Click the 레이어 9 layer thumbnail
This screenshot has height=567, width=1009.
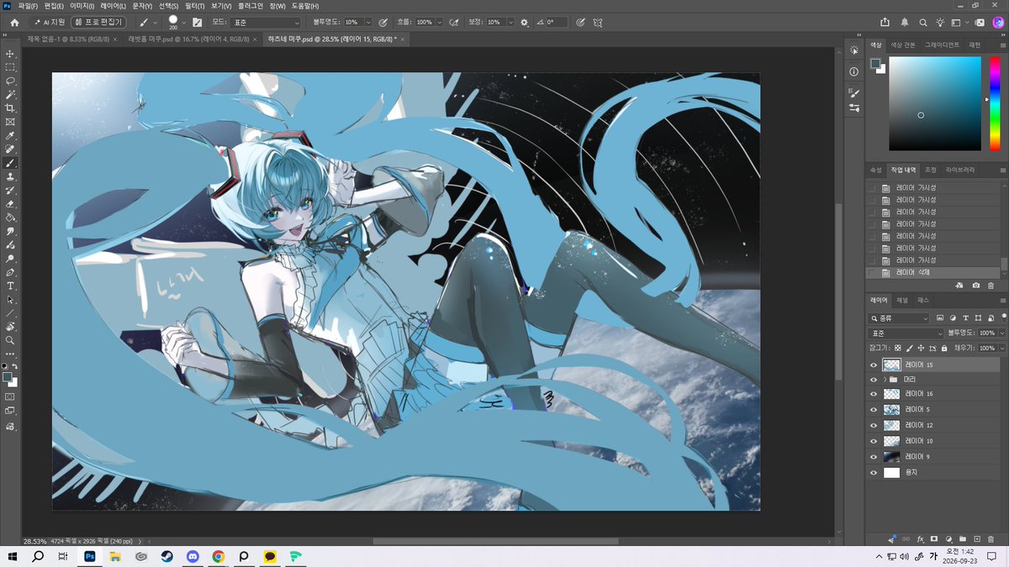pos(891,457)
